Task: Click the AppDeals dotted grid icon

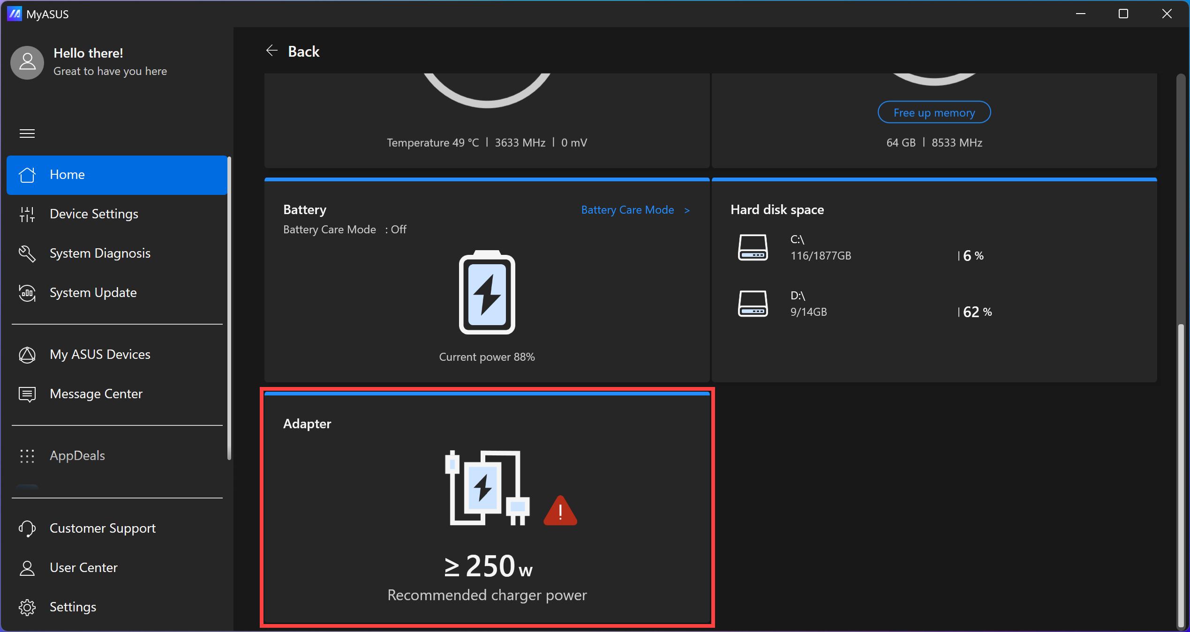Action: tap(27, 456)
